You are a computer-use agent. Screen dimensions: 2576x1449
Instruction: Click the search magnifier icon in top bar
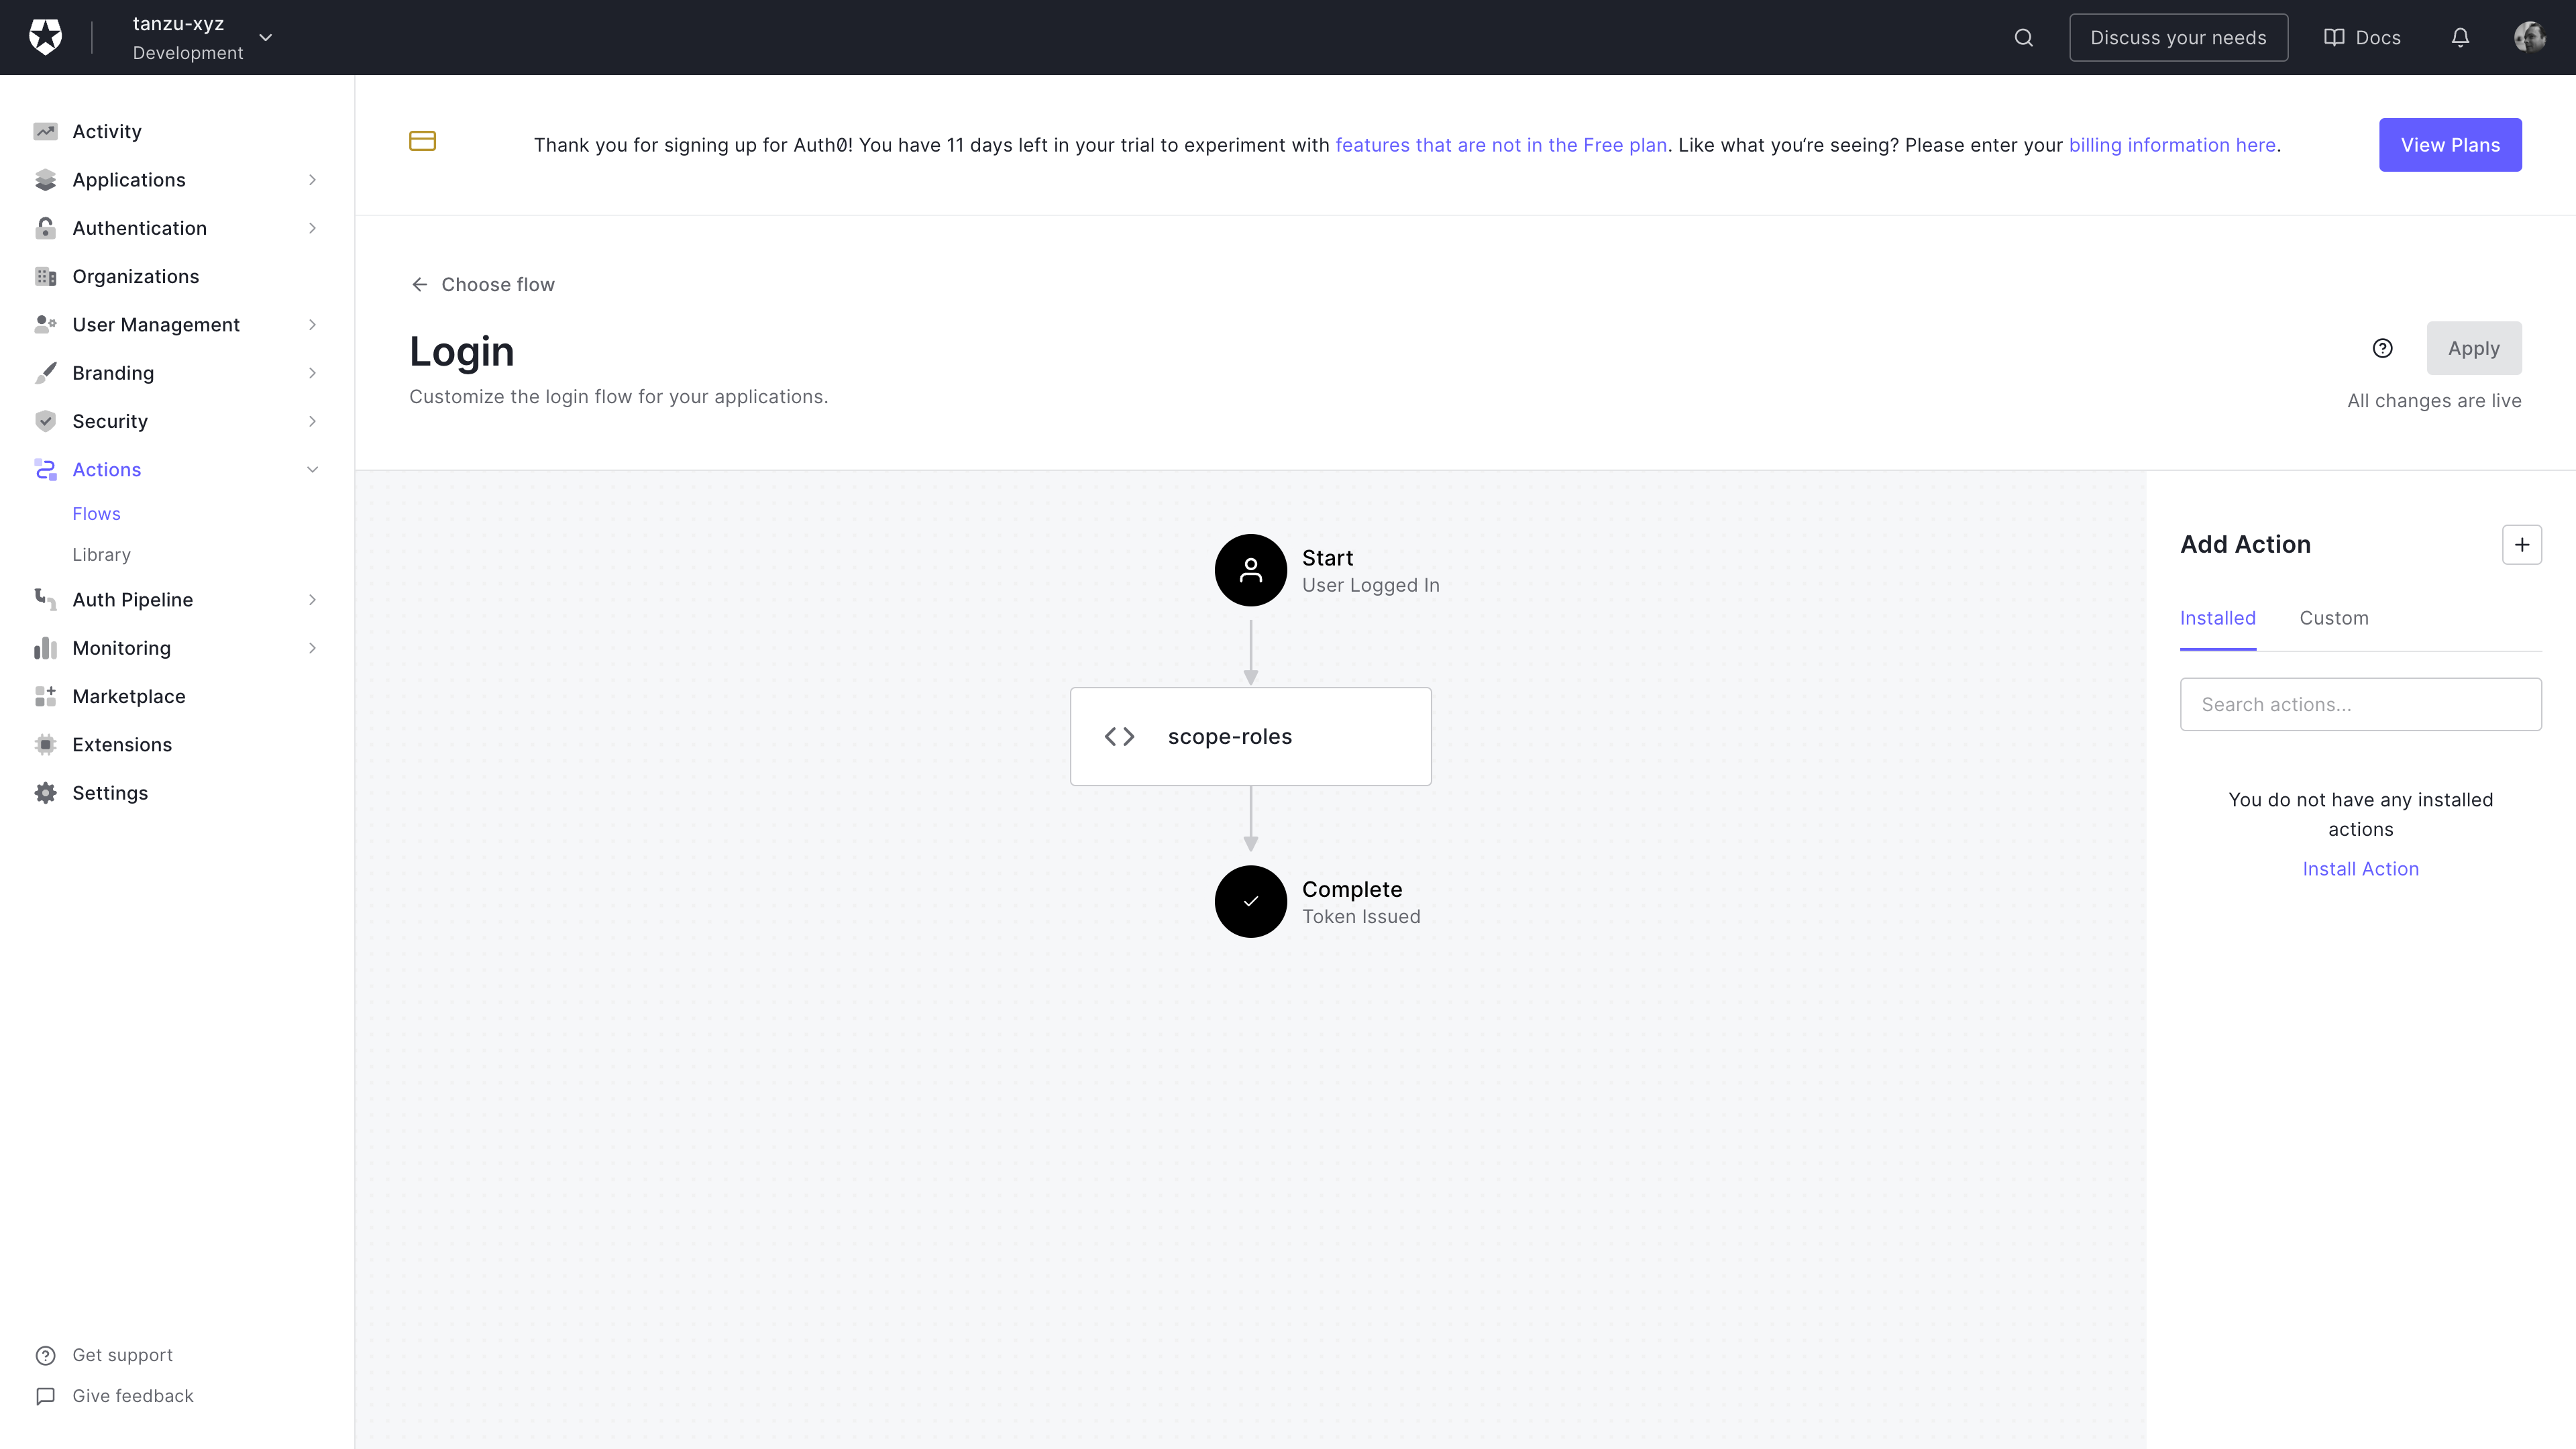(x=2023, y=37)
